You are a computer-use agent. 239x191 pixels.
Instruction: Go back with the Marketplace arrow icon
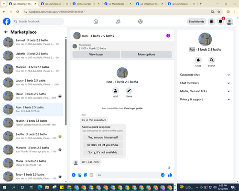pyautogui.click(x=6, y=32)
